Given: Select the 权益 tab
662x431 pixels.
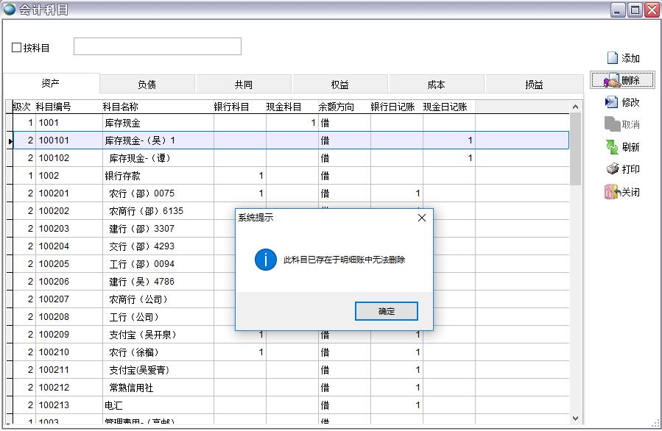Looking at the screenshot, I should (339, 85).
